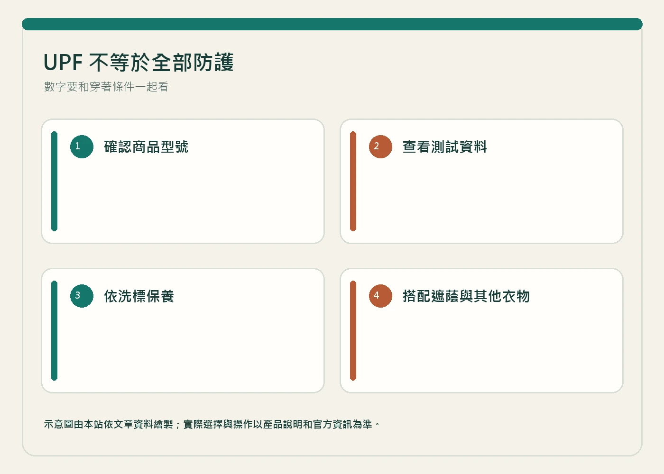Select the number 4 badge beside 搭配遮蔭與其他衣物
The height and width of the screenshot is (474, 664).
click(381, 296)
